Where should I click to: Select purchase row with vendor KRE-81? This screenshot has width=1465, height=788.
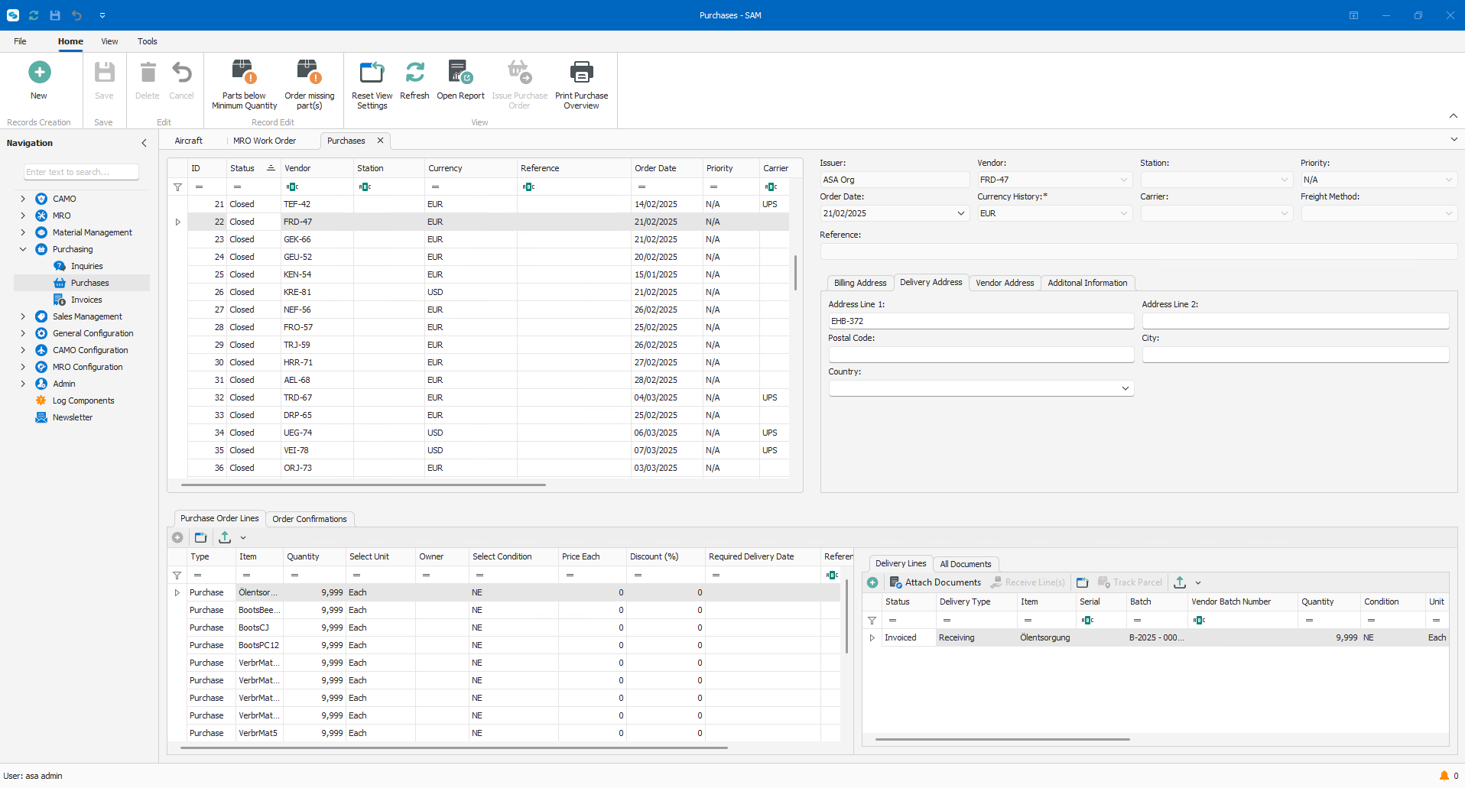[x=489, y=292]
